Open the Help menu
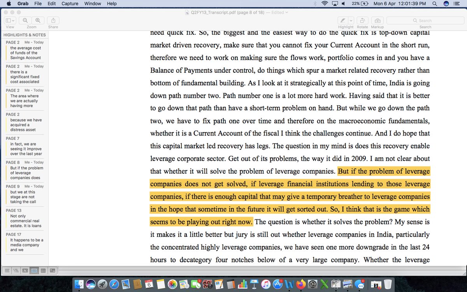The image size is (467, 292). tap(112, 4)
